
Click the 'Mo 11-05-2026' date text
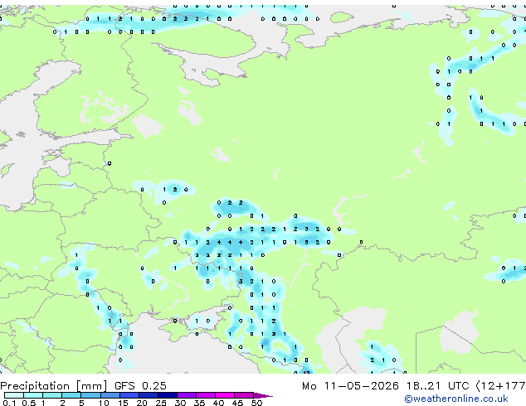point(350,386)
